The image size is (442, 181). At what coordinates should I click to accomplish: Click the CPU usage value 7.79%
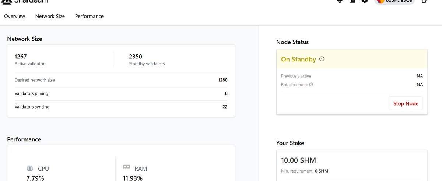35,178
